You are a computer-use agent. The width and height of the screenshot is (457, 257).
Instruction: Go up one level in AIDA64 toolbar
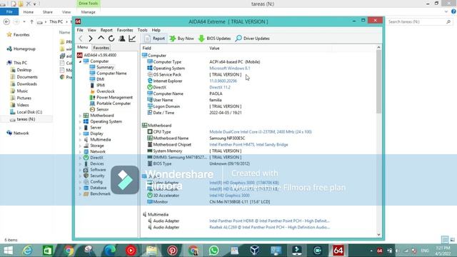101,38
